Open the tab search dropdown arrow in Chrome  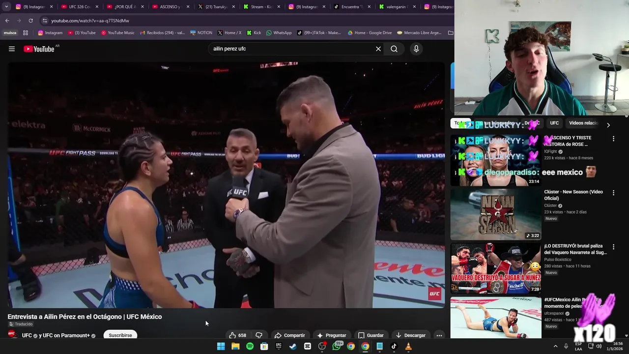click(6, 7)
